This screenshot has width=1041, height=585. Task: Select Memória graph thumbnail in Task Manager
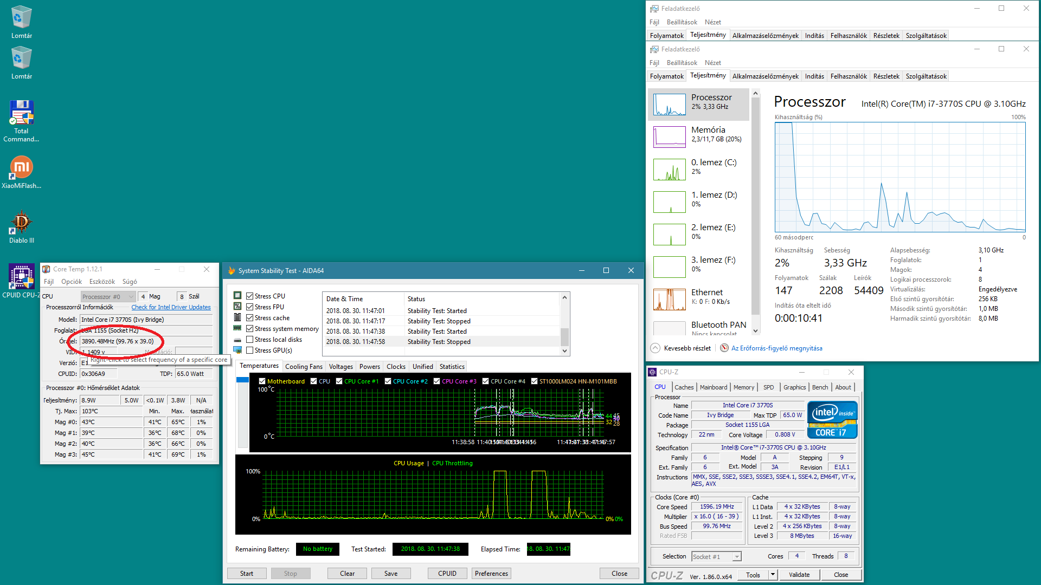[x=670, y=137]
